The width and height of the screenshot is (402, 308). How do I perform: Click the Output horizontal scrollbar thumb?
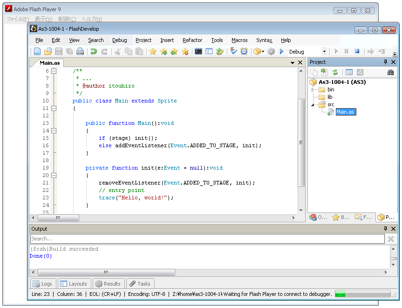coord(106,272)
